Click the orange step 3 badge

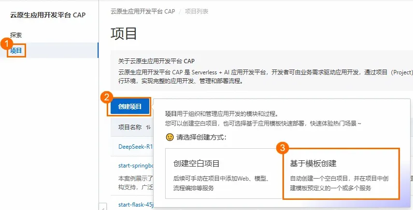click(x=283, y=148)
